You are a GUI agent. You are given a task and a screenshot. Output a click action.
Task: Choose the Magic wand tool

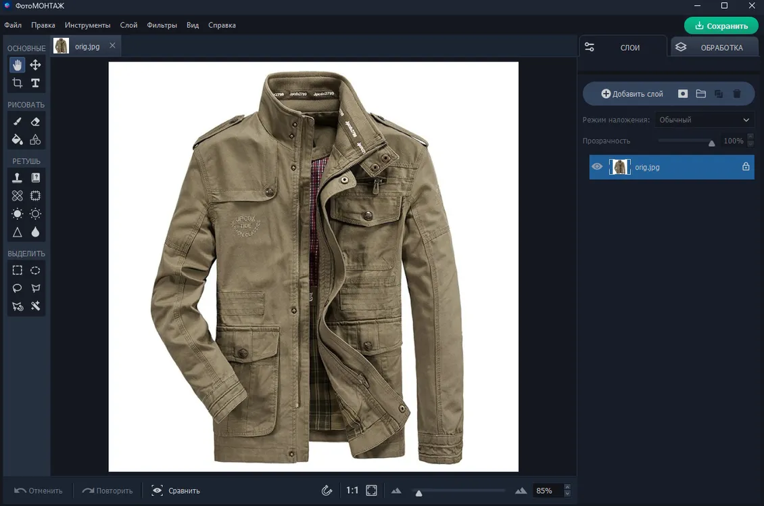click(36, 306)
